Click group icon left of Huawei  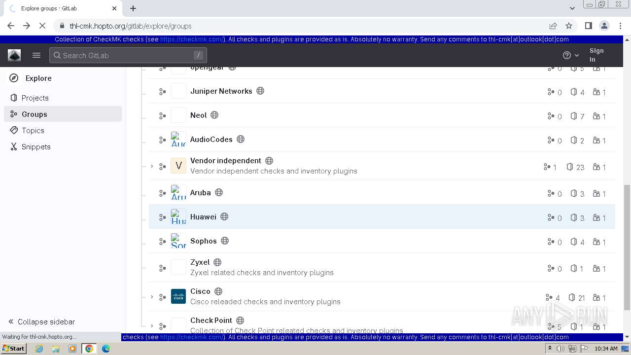pos(162,217)
